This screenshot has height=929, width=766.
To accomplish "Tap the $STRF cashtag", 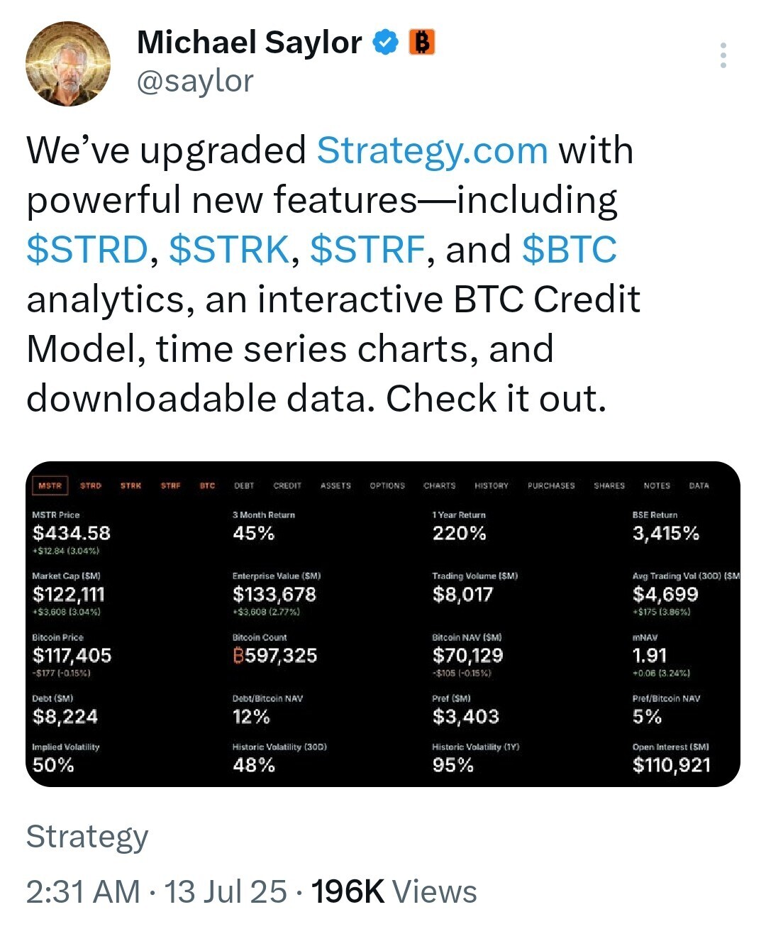I will click(367, 250).
